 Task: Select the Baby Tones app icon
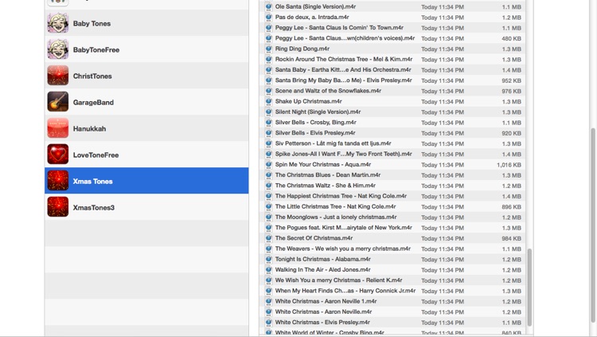[58, 23]
